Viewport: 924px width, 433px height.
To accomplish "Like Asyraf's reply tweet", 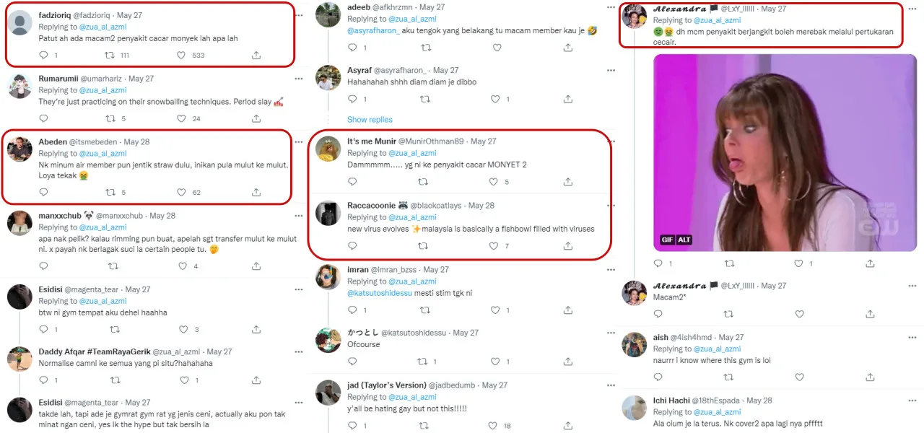I will tap(494, 100).
